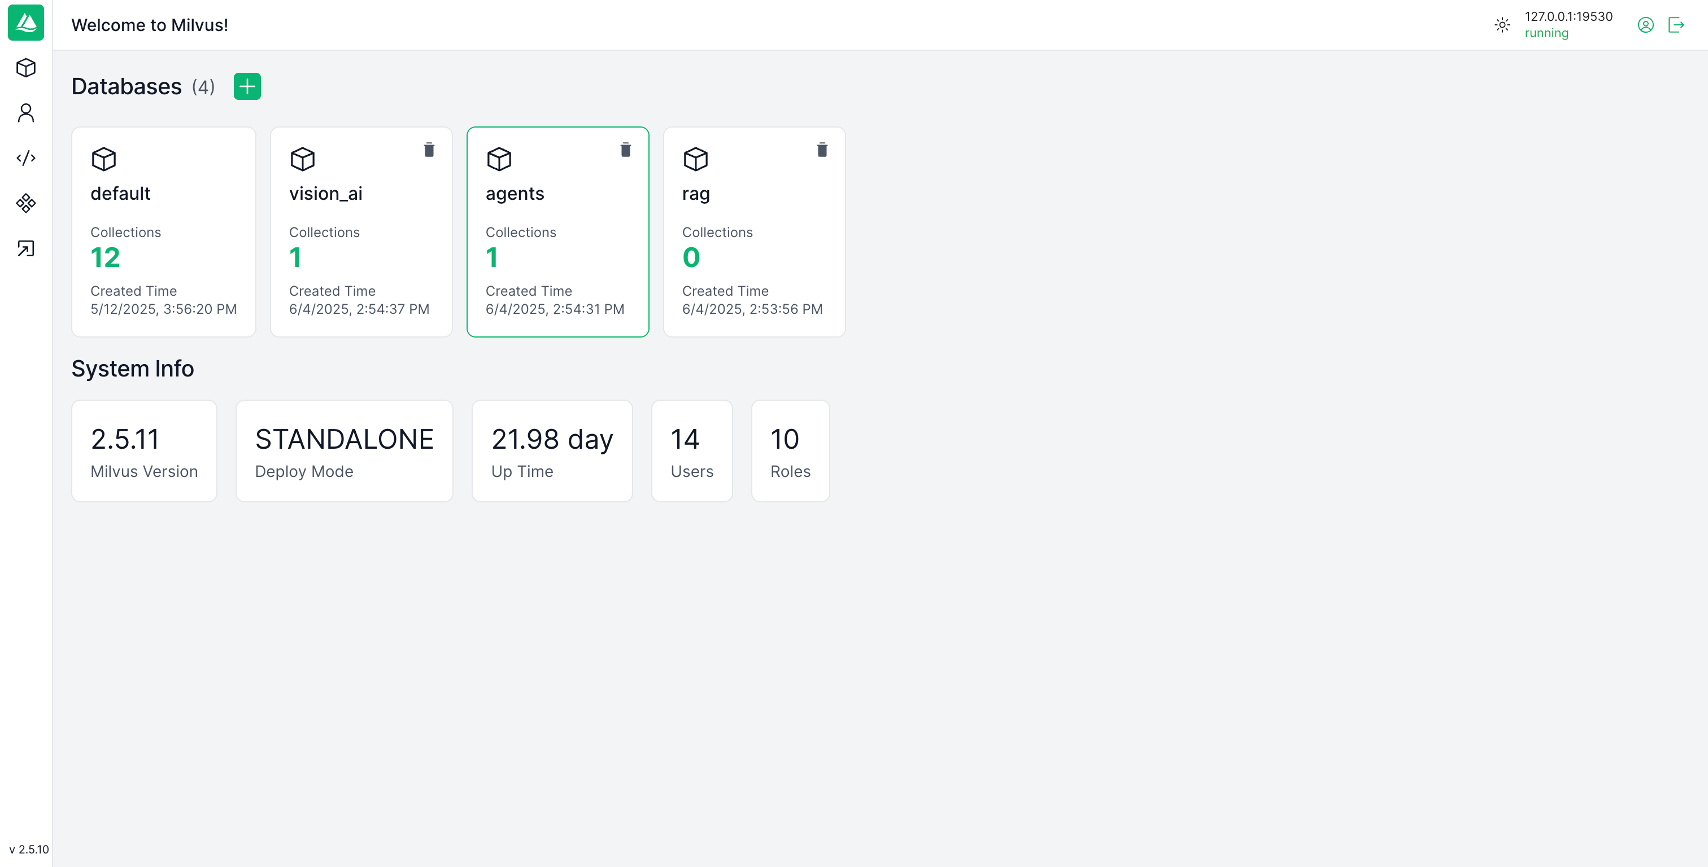The width and height of the screenshot is (1708, 867).
Task: Click the server address 127.0.0.1:19530
Action: click(x=1568, y=16)
